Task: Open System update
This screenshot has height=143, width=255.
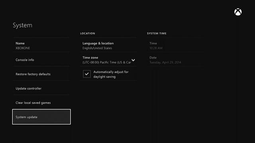Action: [41, 117]
